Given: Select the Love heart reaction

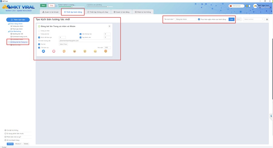Looking at the screenshot, I should click(54, 51).
